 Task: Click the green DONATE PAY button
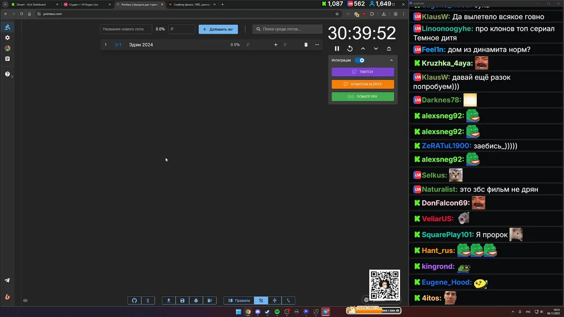point(363,96)
